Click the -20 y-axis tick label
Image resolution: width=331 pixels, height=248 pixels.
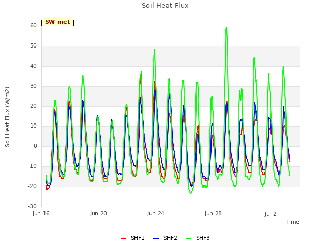[x=32, y=186]
